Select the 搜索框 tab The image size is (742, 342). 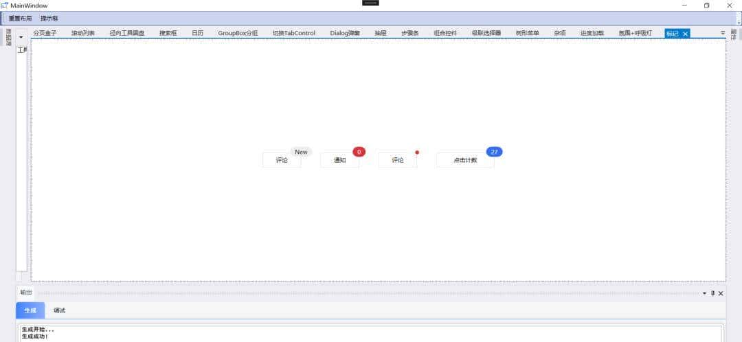(168, 33)
